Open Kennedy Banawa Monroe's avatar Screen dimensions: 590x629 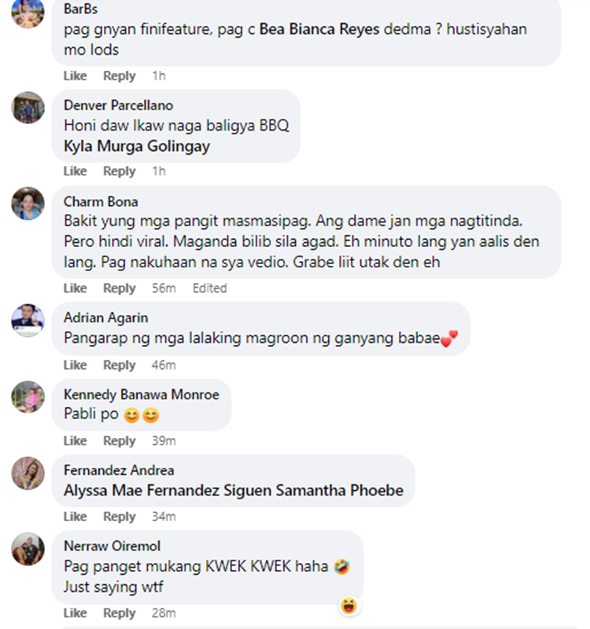coord(28,397)
